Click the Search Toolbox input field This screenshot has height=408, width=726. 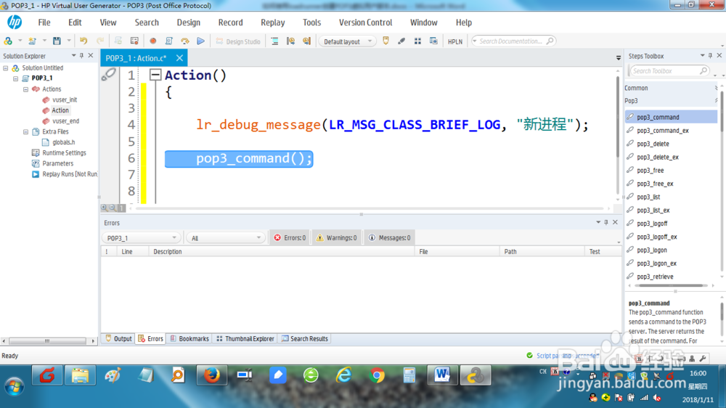click(x=669, y=71)
